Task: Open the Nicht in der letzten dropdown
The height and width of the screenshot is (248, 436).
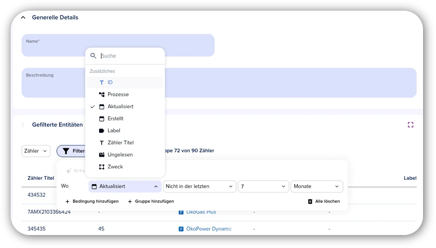Action: click(x=199, y=187)
